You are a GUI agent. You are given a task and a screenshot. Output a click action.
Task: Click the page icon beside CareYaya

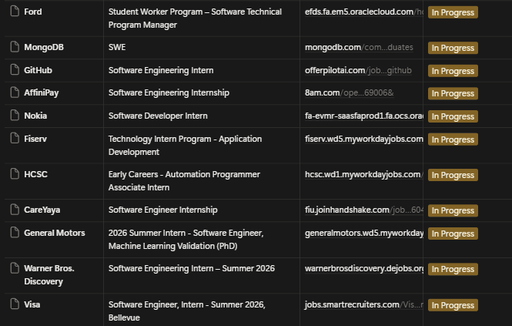[x=15, y=210]
